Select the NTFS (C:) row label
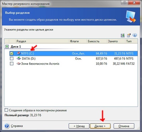 click(x=27, y=53)
